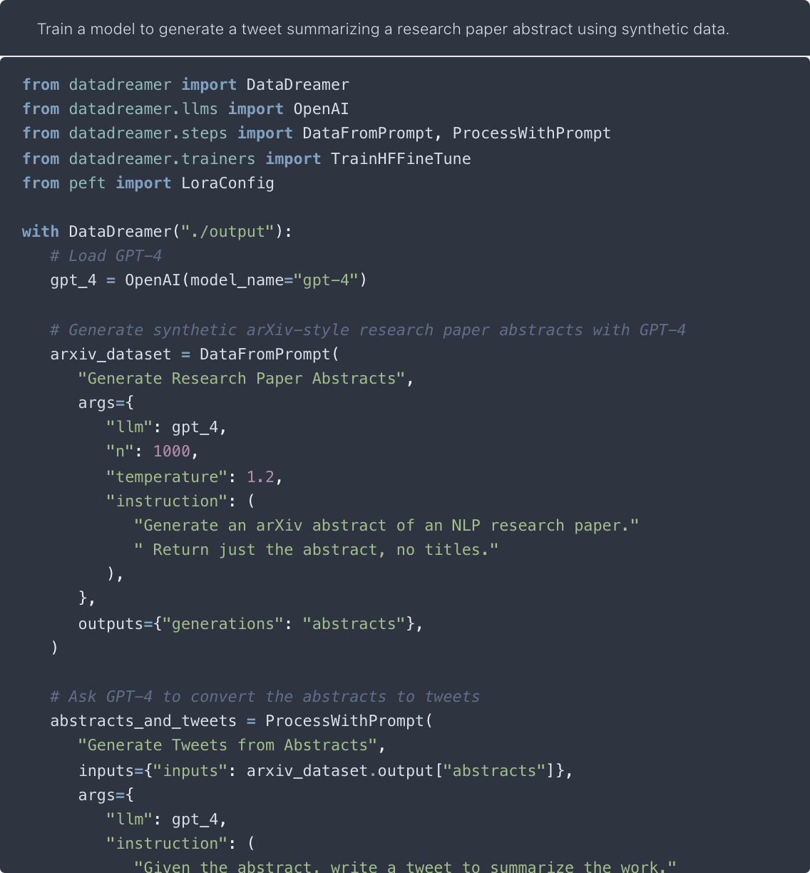Click the TrainHFFineTune import name
Screen dimensions: 810x873
(401, 158)
